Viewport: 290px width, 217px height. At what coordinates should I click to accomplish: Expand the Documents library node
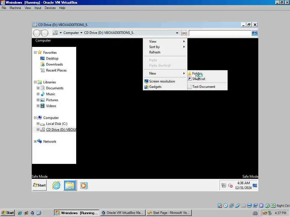(x=38, y=88)
